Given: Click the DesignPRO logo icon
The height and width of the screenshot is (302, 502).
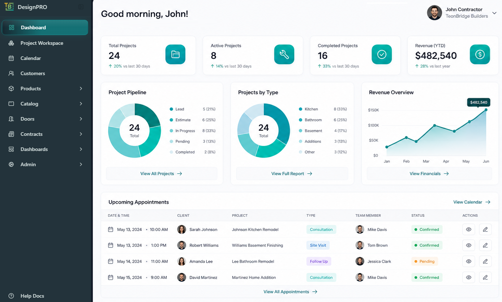Looking at the screenshot, I should (9, 7).
